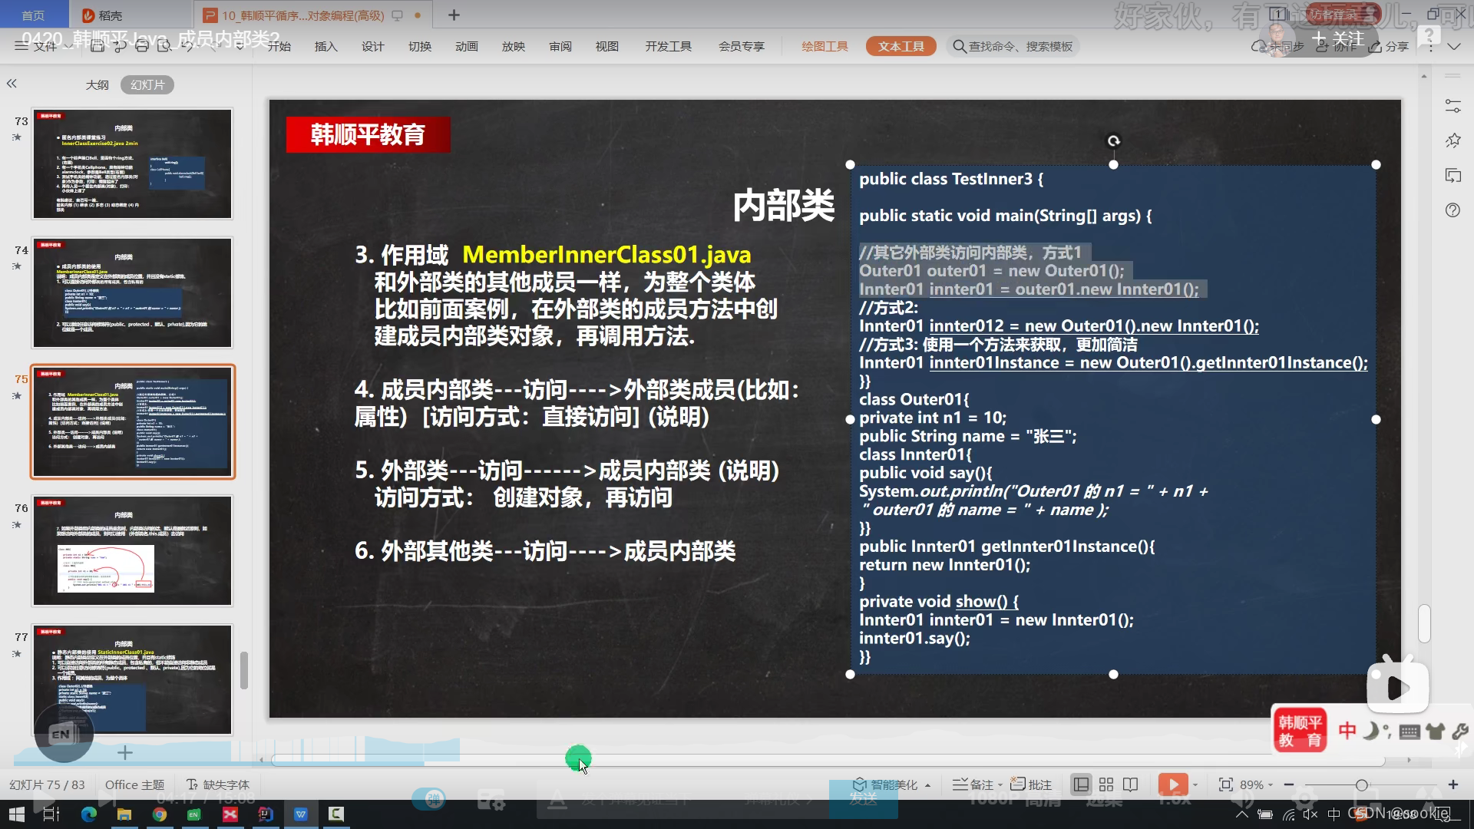Expand slideshow play options arrow
Viewport: 1474px width, 829px height.
[x=1195, y=785]
